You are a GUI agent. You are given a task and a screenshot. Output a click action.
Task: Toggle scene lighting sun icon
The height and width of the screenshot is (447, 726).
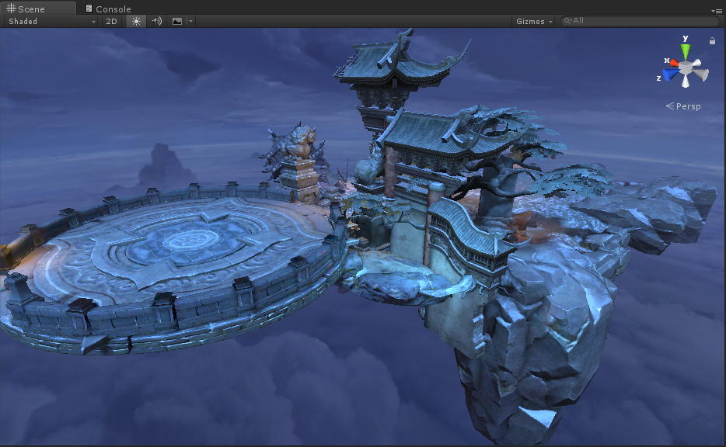tap(136, 21)
